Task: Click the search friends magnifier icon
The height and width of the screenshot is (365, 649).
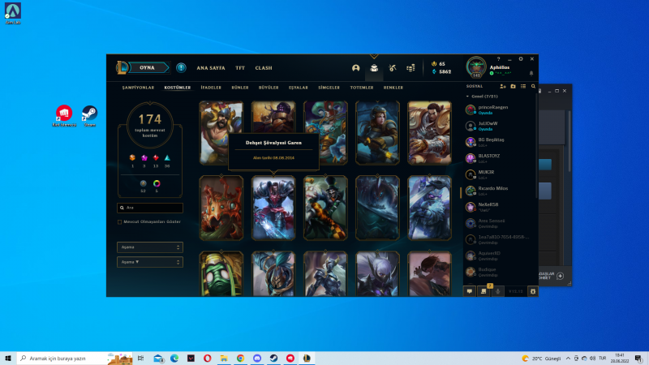Action: coord(533,87)
